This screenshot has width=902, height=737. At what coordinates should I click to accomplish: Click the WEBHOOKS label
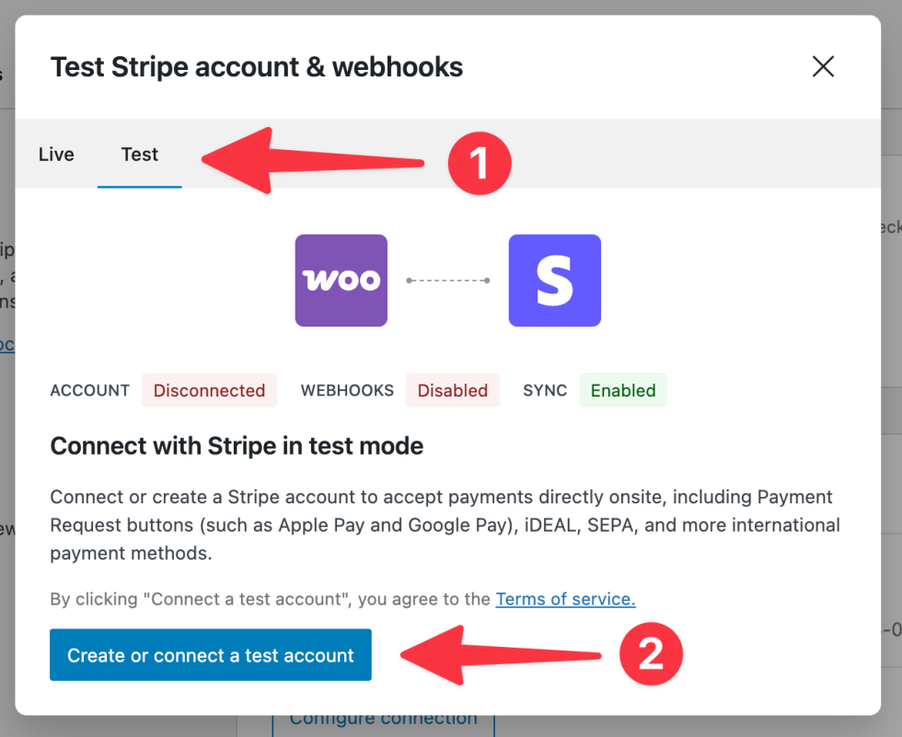347,390
